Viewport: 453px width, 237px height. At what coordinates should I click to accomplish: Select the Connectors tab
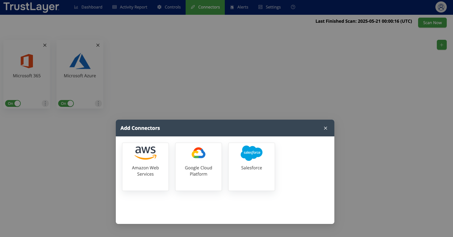205,7
